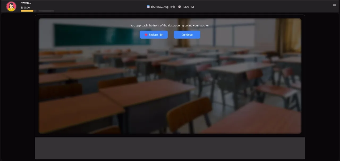
Task: Click the player avatar portrait icon
Action: (11, 6)
